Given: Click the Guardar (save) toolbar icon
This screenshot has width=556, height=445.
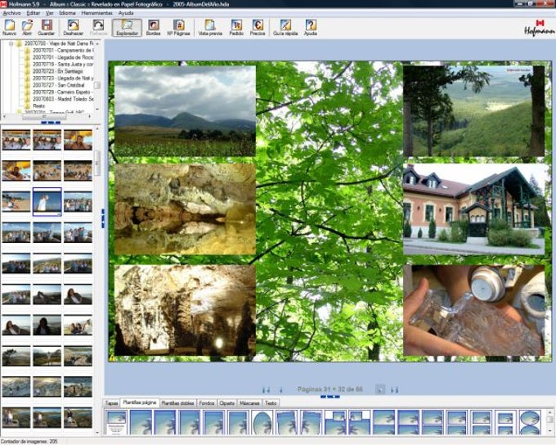Looking at the screenshot, I should coord(46,28).
